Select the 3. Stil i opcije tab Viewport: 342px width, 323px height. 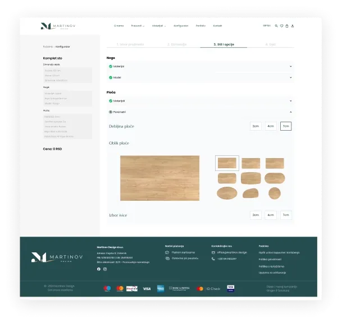(224, 44)
